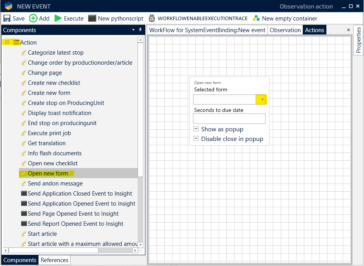Switch to the Observation tab
Viewport: 364px width, 266px height.
285,30
